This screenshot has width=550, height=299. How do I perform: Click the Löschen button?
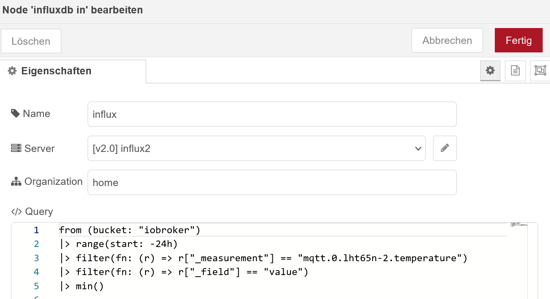click(31, 41)
